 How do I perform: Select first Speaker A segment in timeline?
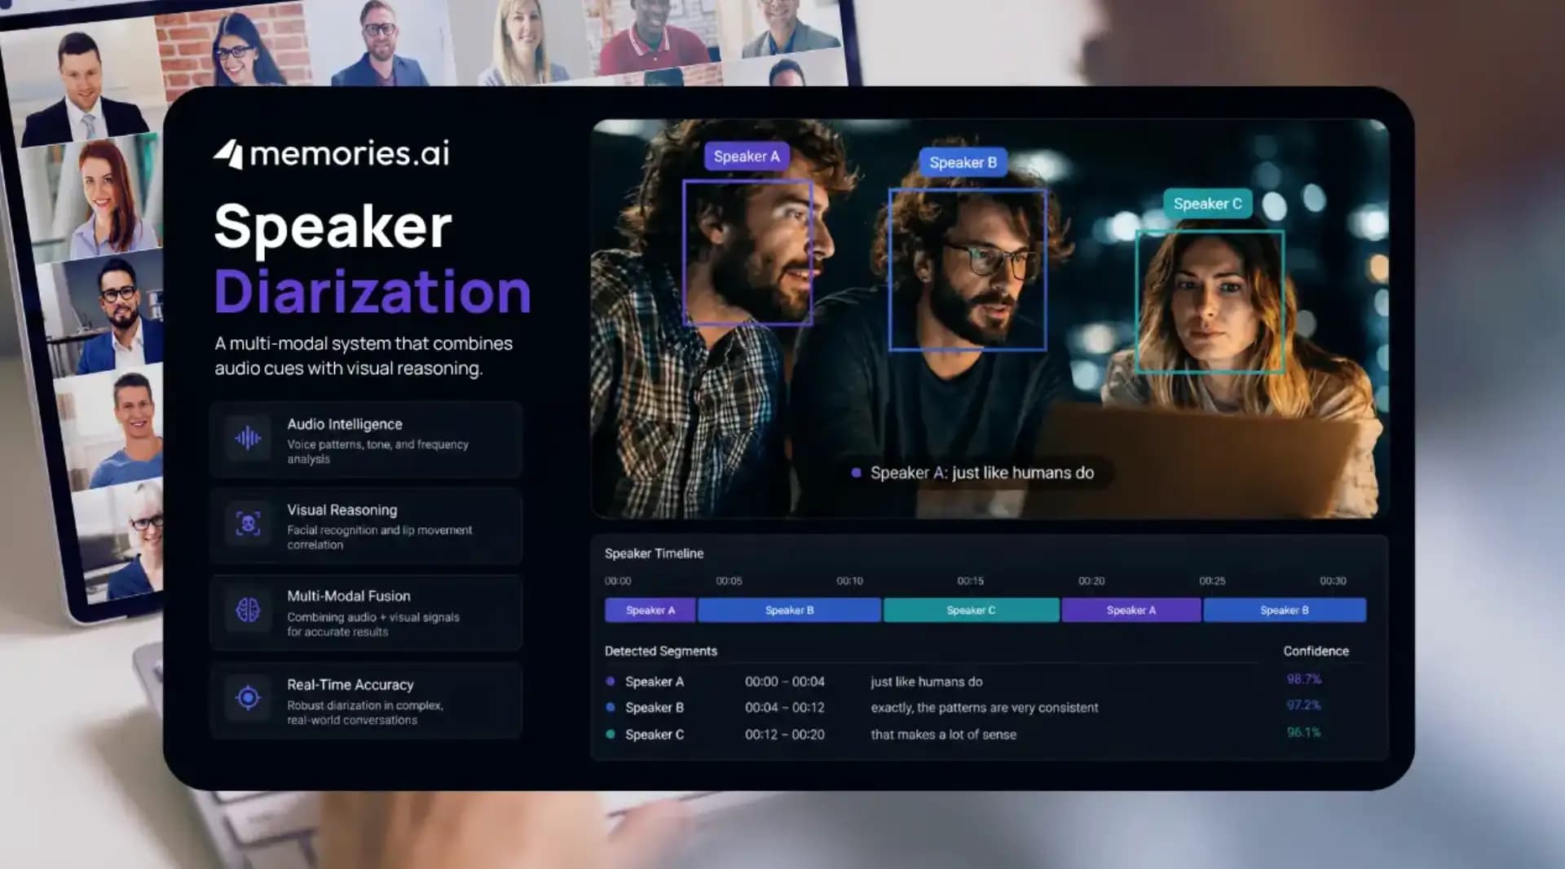coord(650,611)
